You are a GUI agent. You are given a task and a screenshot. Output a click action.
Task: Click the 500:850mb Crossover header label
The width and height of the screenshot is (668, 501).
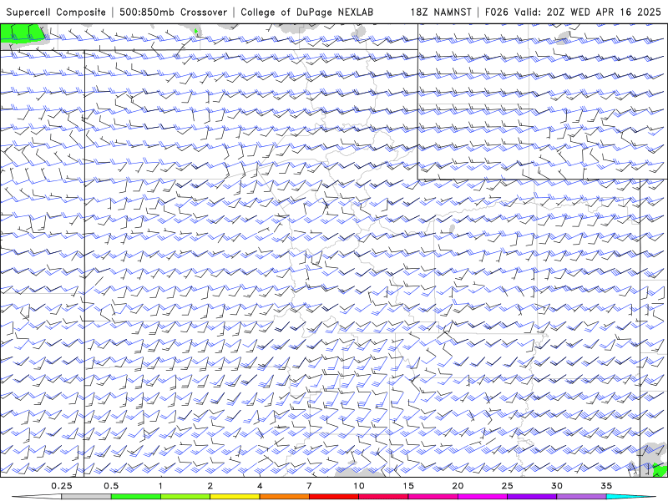tap(173, 12)
